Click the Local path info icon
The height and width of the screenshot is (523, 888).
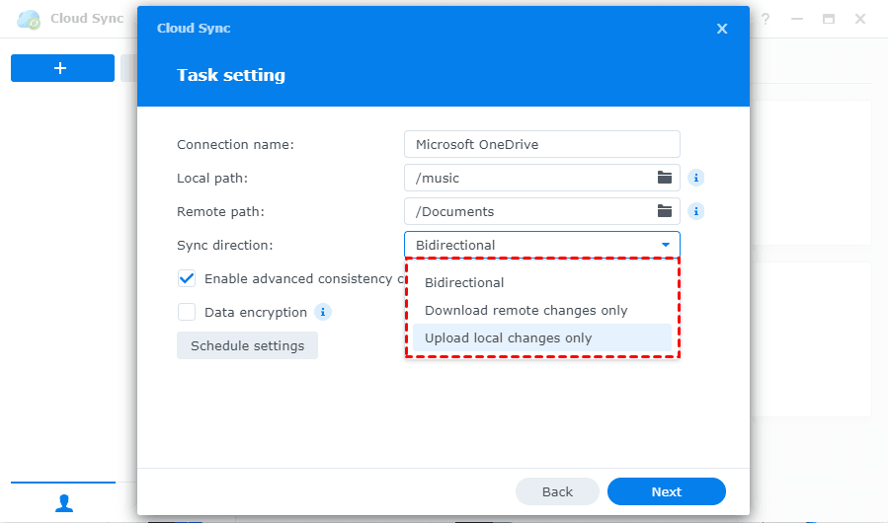tap(695, 178)
